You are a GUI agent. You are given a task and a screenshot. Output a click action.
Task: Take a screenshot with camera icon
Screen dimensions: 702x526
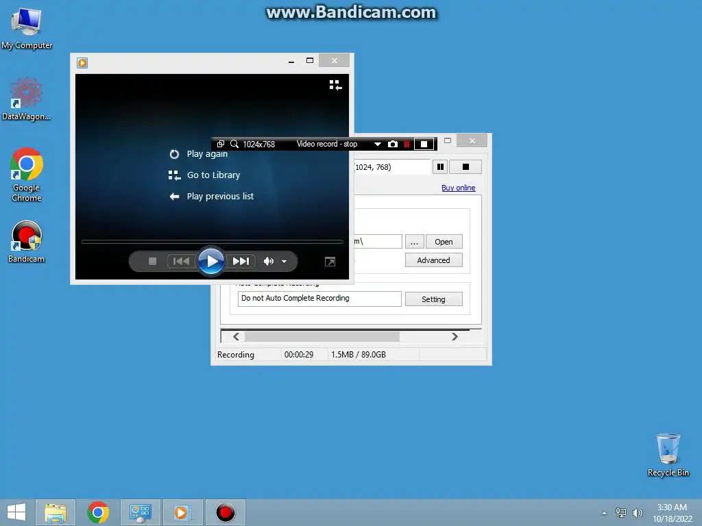(x=393, y=144)
